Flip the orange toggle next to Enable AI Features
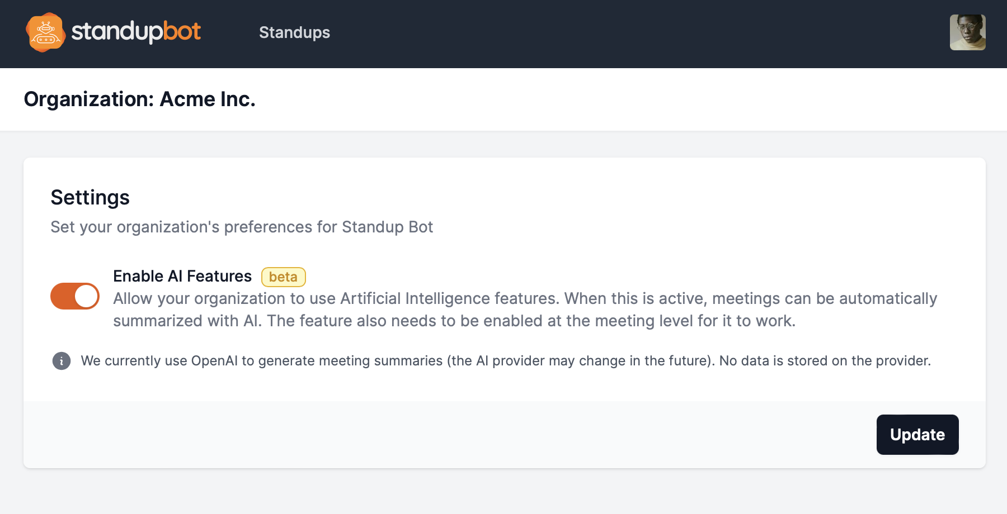Screen dimensions: 1007x514 point(75,296)
